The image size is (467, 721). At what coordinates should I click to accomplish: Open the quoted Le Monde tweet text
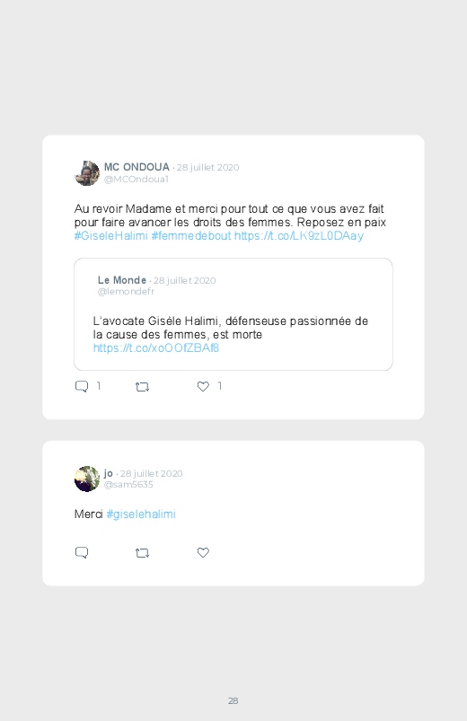231,328
